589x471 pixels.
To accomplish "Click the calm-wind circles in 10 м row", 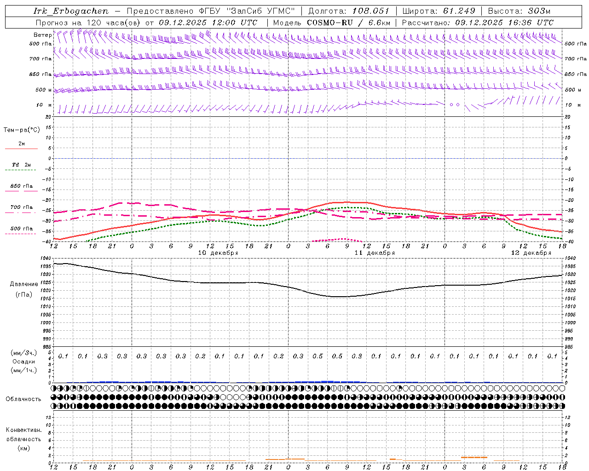I will 454,104.
